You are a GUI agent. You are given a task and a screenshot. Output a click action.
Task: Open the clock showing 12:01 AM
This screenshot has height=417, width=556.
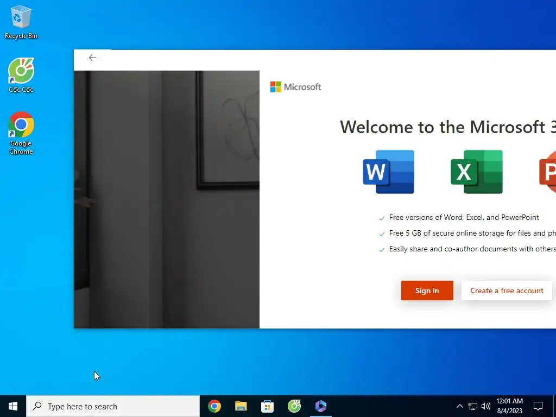tap(509, 406)
